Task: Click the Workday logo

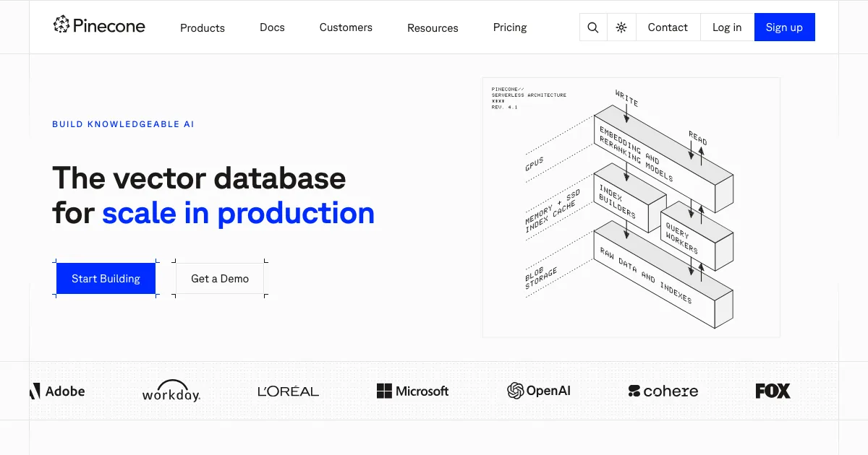Action: tap(171, 391)
